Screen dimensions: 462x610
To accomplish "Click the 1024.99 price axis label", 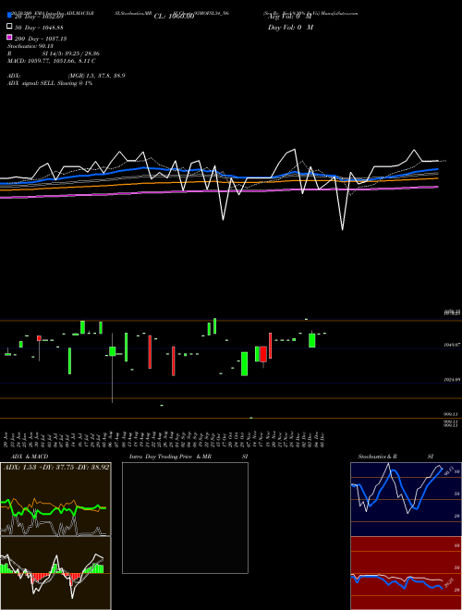I will click(453, 379).
